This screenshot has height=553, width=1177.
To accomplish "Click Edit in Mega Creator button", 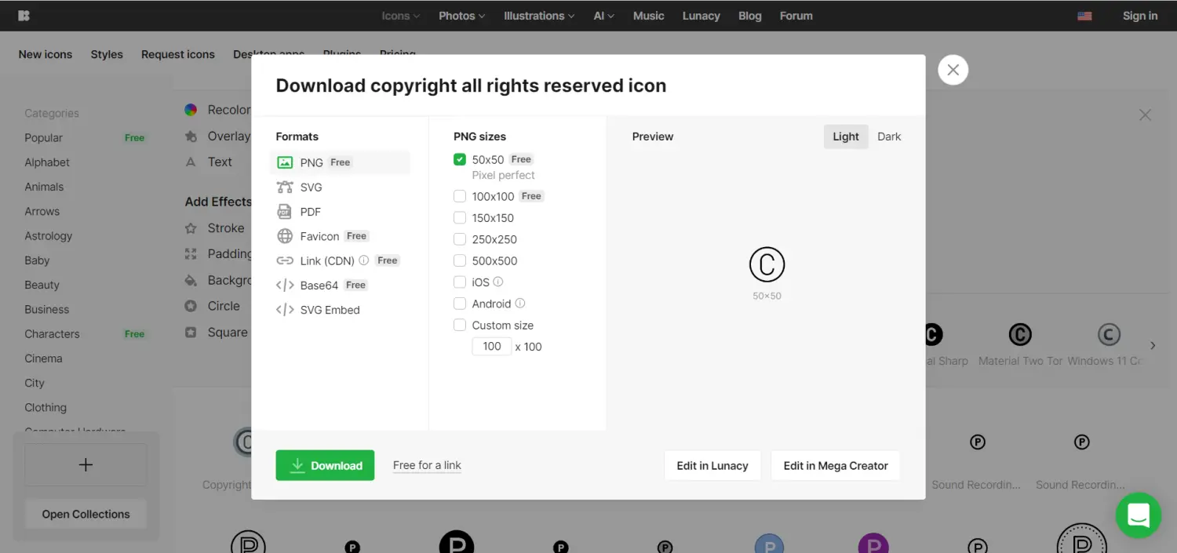I will tap(836, 465).
